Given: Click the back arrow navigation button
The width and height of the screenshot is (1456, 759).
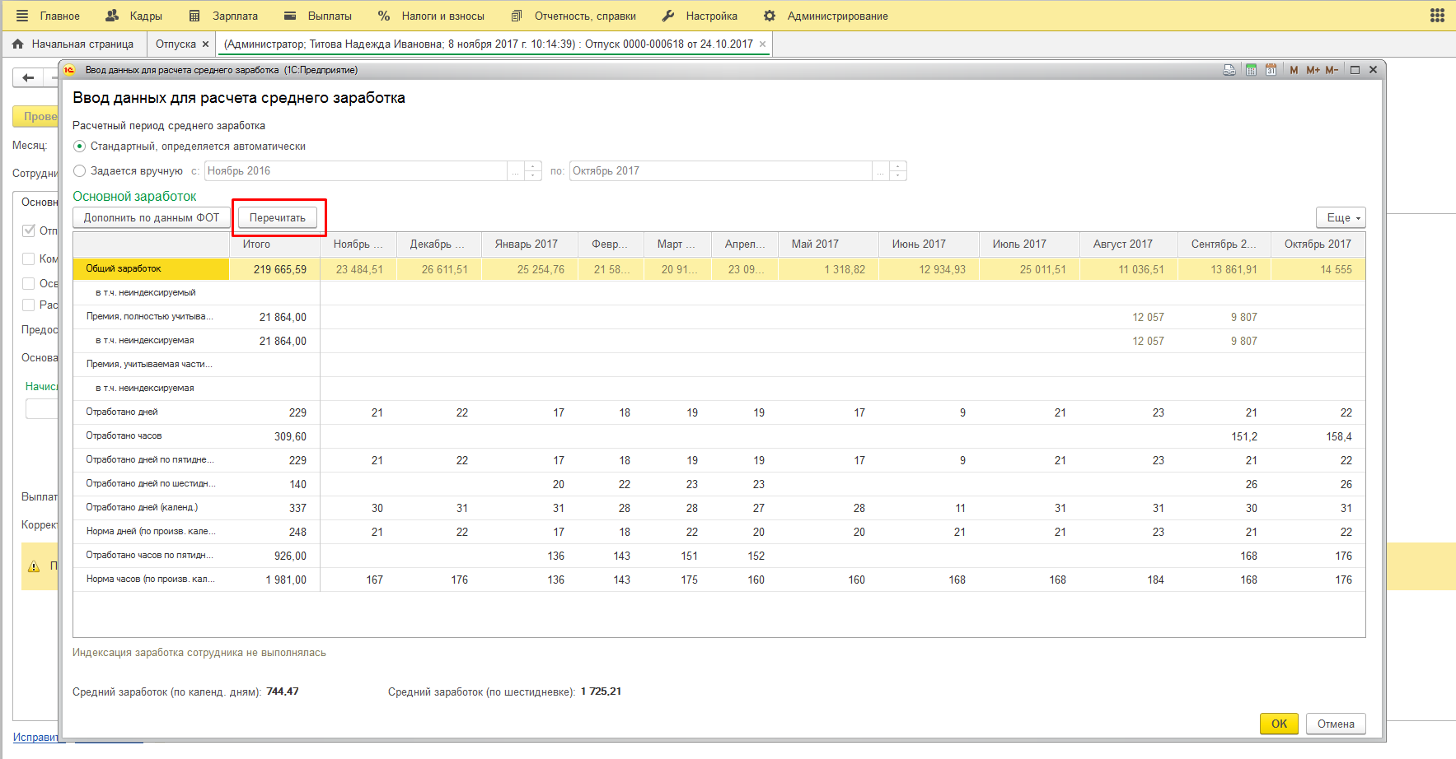Looking at the screenshot, I should click(x=29, y=78).
